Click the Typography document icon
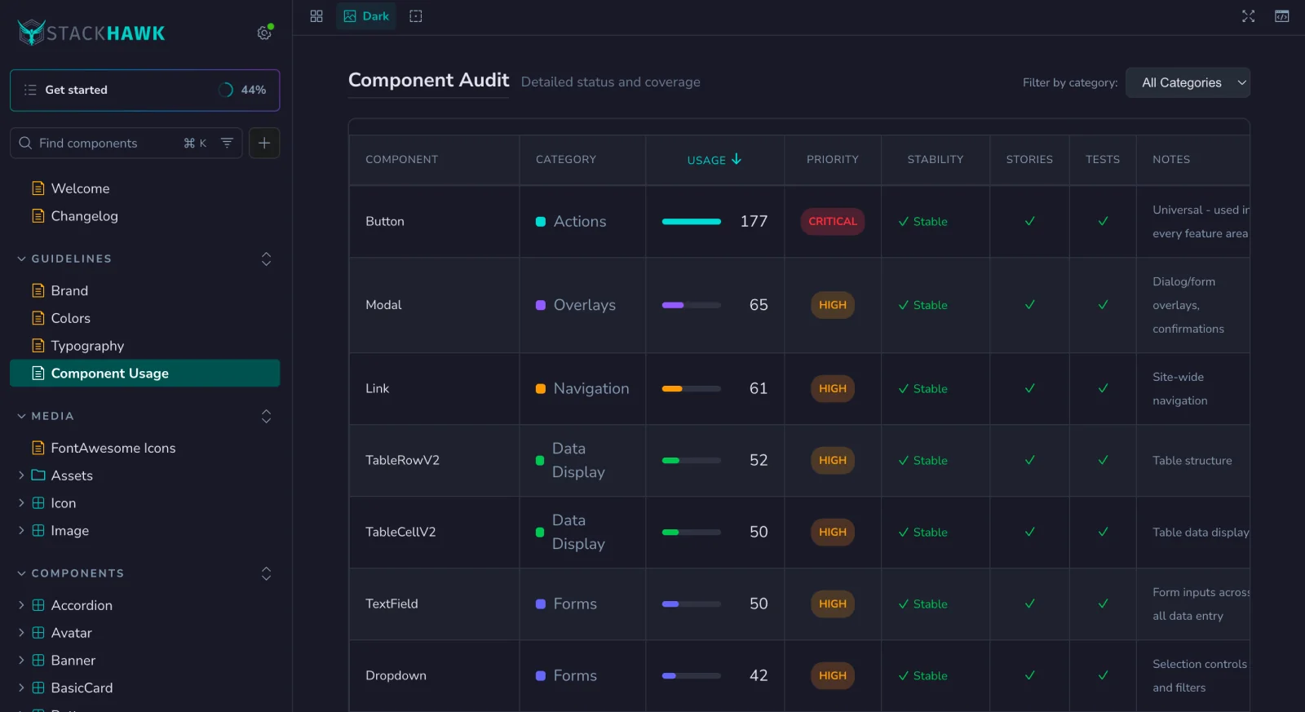Image resolution: width=1305 pixels, height=712 pixels. tap(38, 346)
